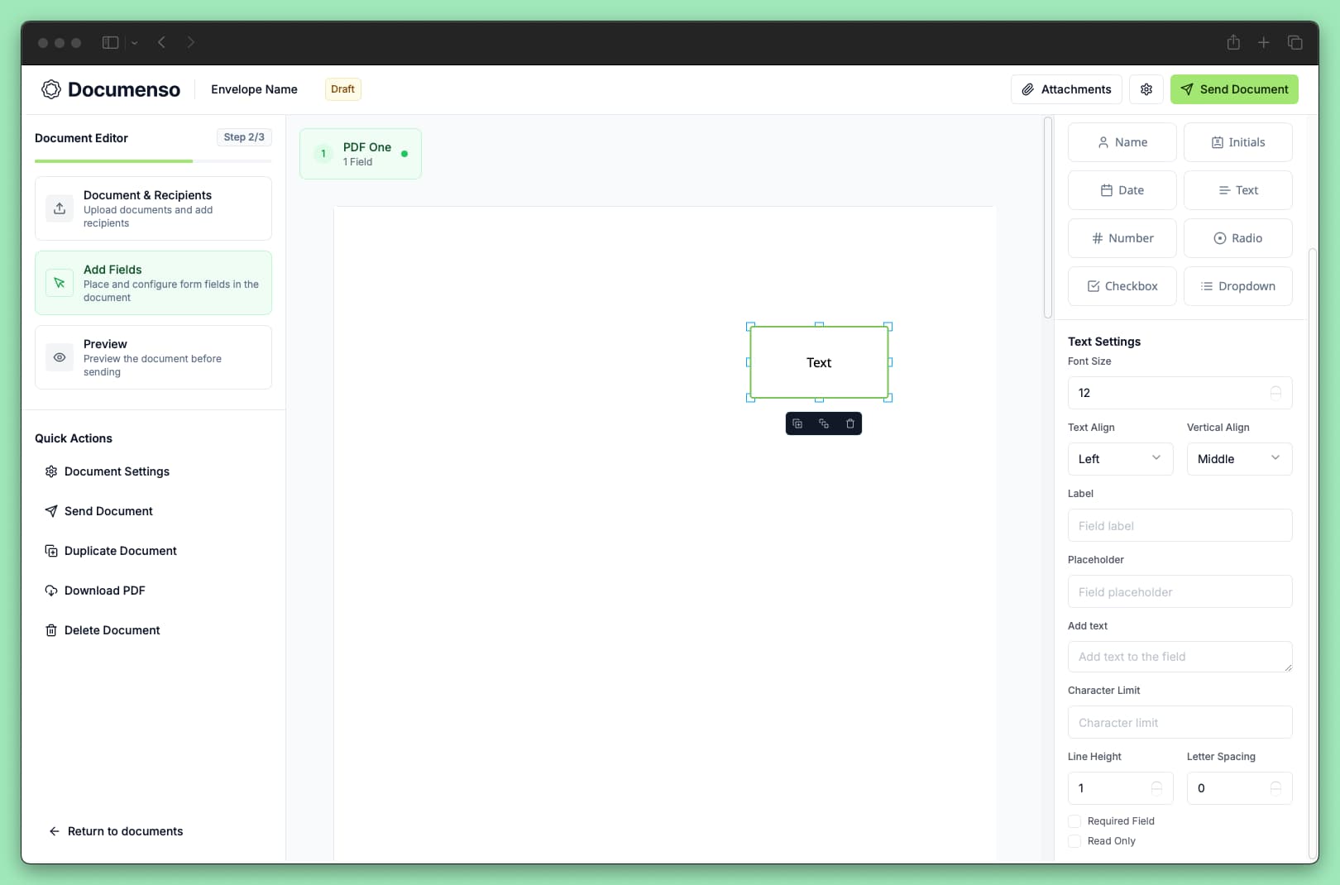This screenshot has width=1340, height=885.
Task: Switch to the PDF One tab
Action: 361,153
